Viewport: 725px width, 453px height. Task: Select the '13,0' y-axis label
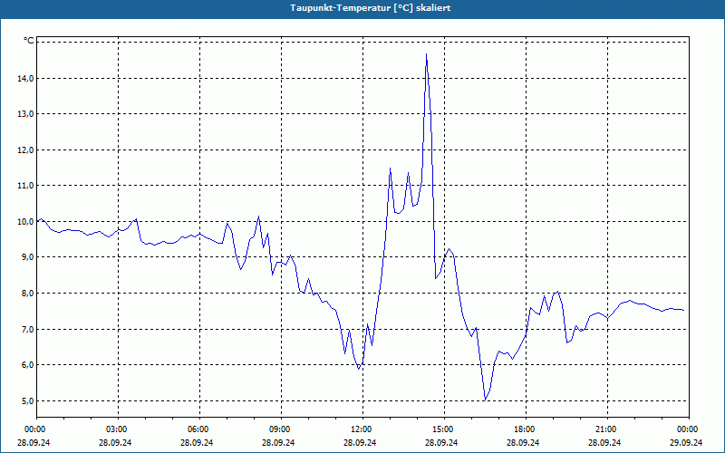point(26,114)
